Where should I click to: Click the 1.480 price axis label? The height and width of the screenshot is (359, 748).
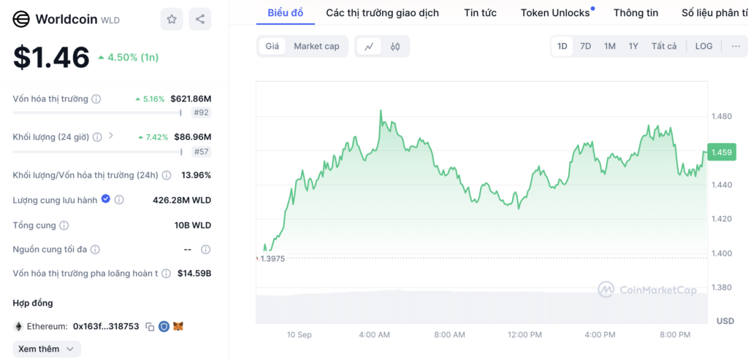tap(721, 116)
